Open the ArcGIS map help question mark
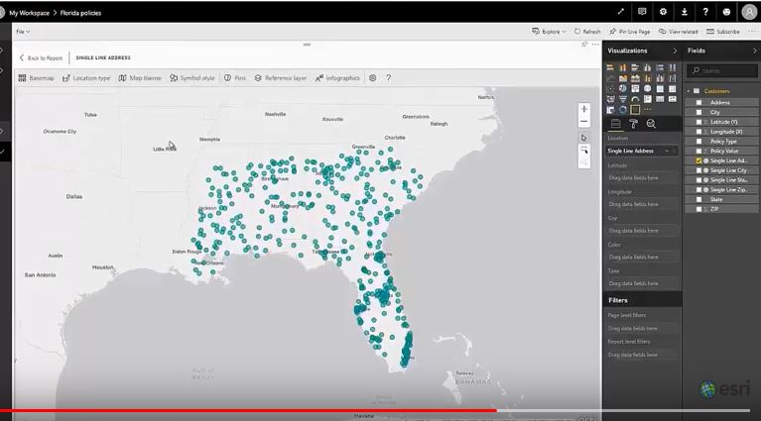 coord(388,78)
